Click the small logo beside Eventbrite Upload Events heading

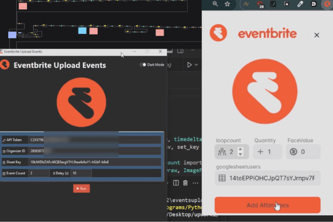click(x=5, y=65)
